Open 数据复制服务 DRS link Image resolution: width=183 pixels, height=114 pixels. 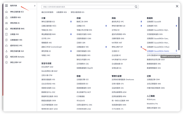(154, 64)
